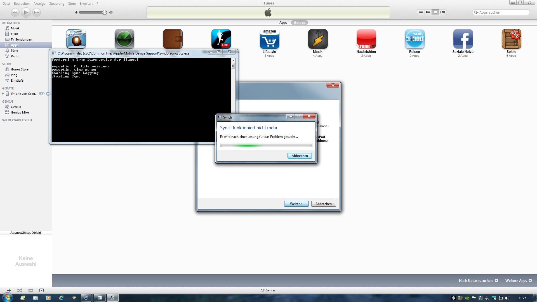The height and width of the screenshot is (302, 537).
Task: Open the iPhone Geheimnisse app icon
Action: [76, 39]
